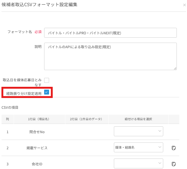The width and height of the screenshot is (187, 169).
Task: Click the 経路振り分け設定適用 label text
Action: pyautogui.click(x=24, y=93)
